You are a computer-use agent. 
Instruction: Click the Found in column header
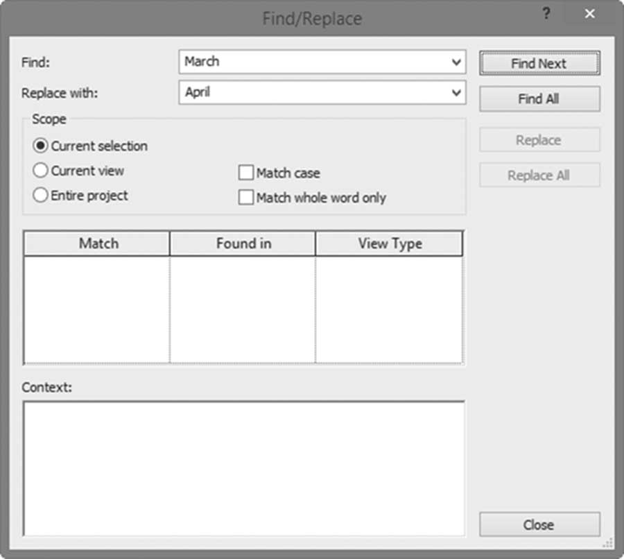(243, 243)
